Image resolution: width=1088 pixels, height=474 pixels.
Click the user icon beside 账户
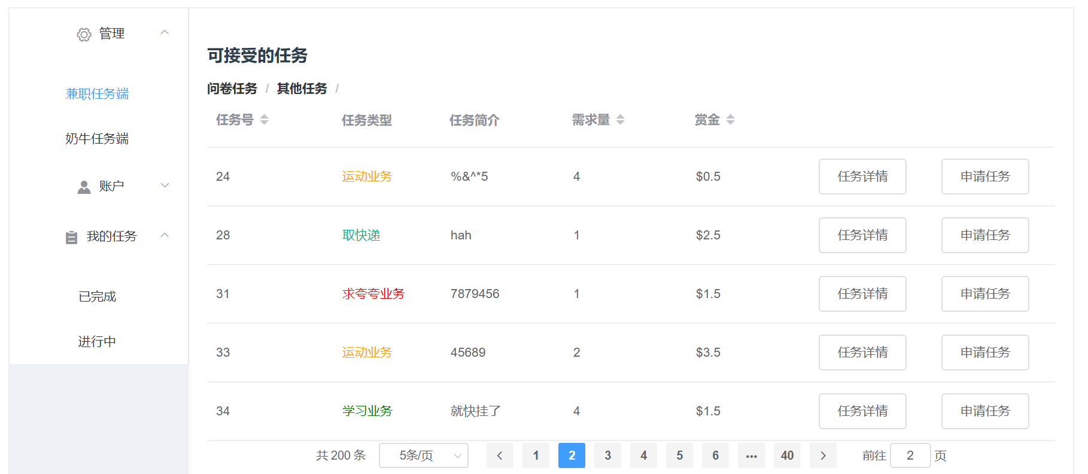[84, 187]
